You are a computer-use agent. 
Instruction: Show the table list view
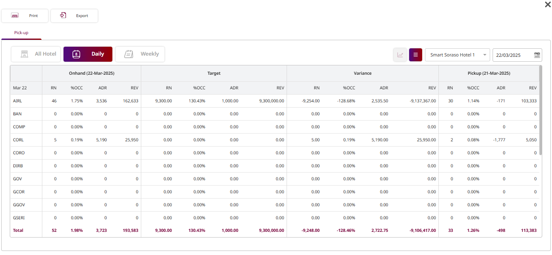click(416, 55)
